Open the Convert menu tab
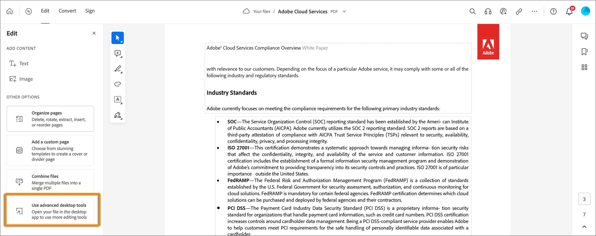Viewport: 596px width, 236px height. click(67, 11)
